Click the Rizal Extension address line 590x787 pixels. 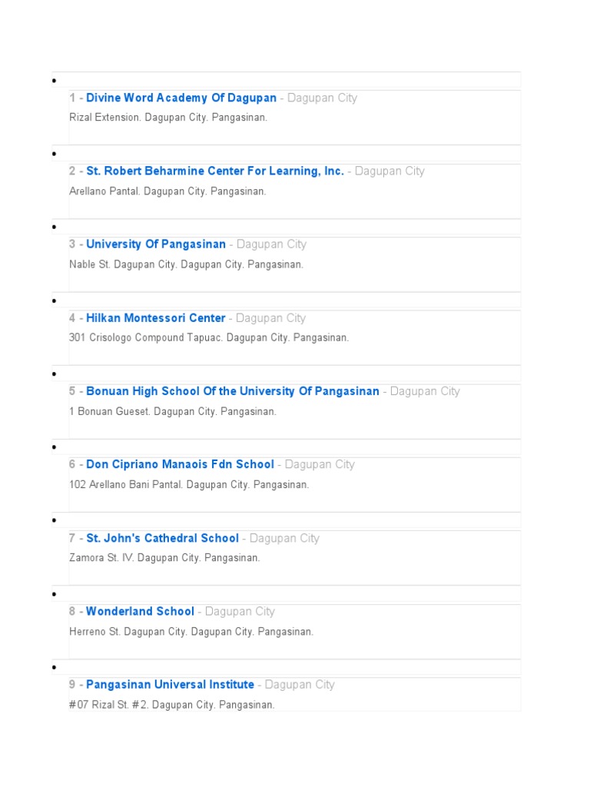click(168, 118)
